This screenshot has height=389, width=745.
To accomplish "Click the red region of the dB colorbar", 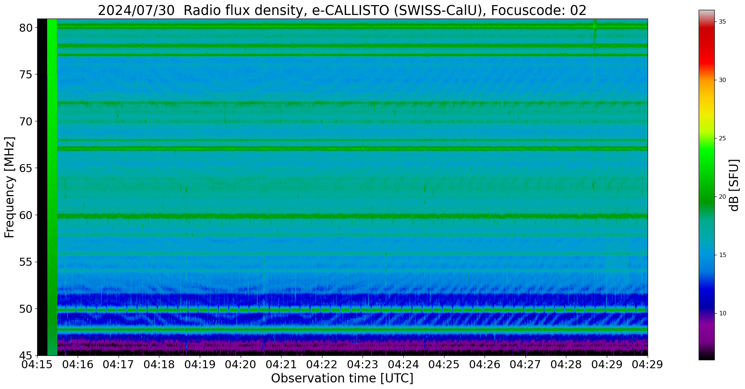I will 707,47.
